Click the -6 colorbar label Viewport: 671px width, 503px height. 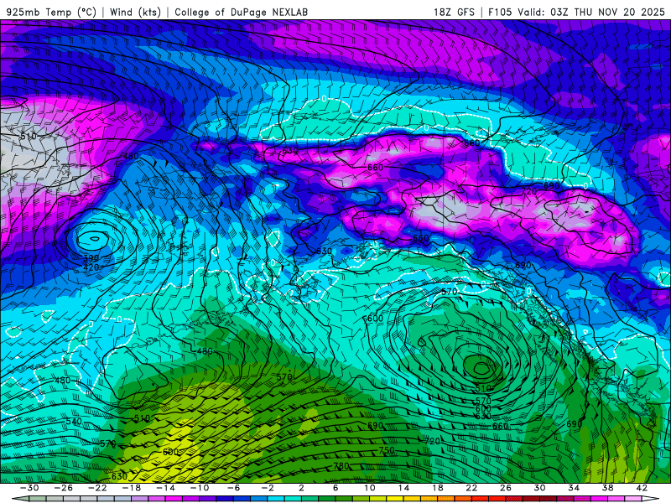tap(233, 488)
